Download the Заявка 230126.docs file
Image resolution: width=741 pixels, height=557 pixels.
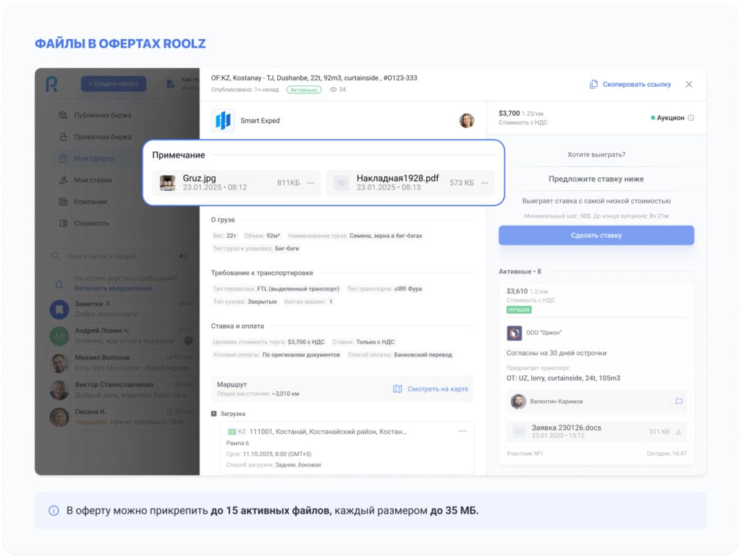(x=678, y=432)
